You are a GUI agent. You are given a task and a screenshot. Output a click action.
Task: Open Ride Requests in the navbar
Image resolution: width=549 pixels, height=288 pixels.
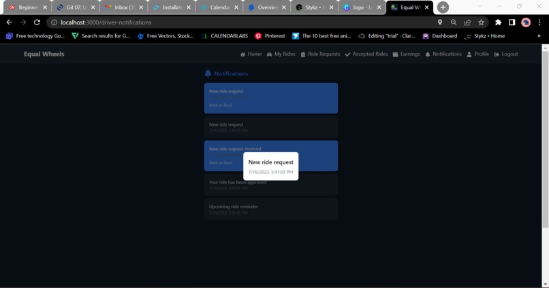click(x=320, y=54)
